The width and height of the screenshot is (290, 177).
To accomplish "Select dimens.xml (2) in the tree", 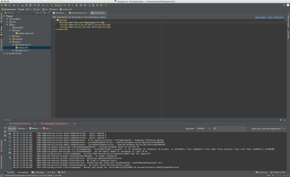I will tap(23, 45).
